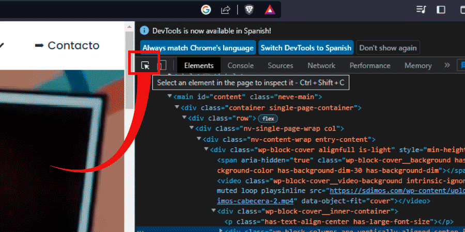The height and width of the screenshot is (232, 465).
Task: Click the page scrollbar up arrow
Action: pyautogui.click(x=129, y=27)
